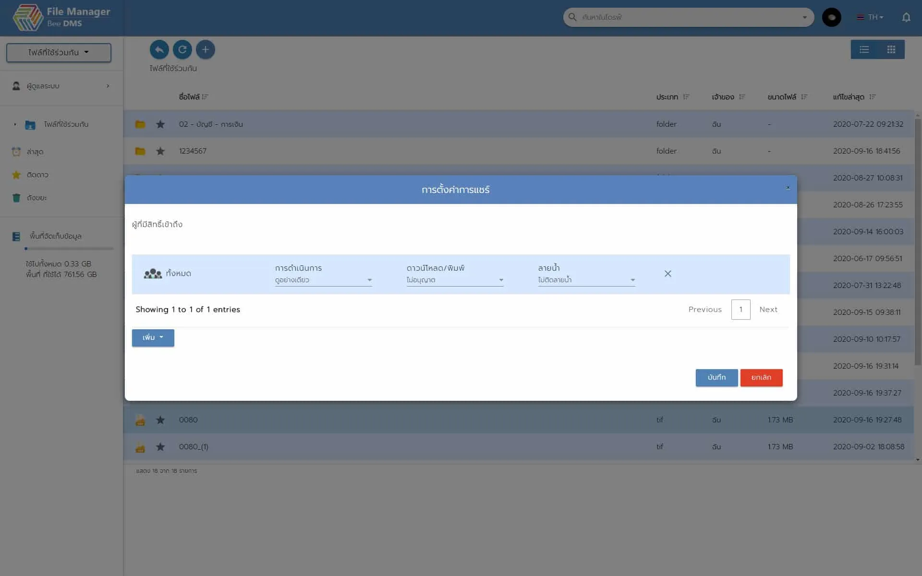Image resolution: width=922 pixels, height=576 pixels.
Task: Open the การดำเนินการ permission dropdown
Action: [323, 280]
